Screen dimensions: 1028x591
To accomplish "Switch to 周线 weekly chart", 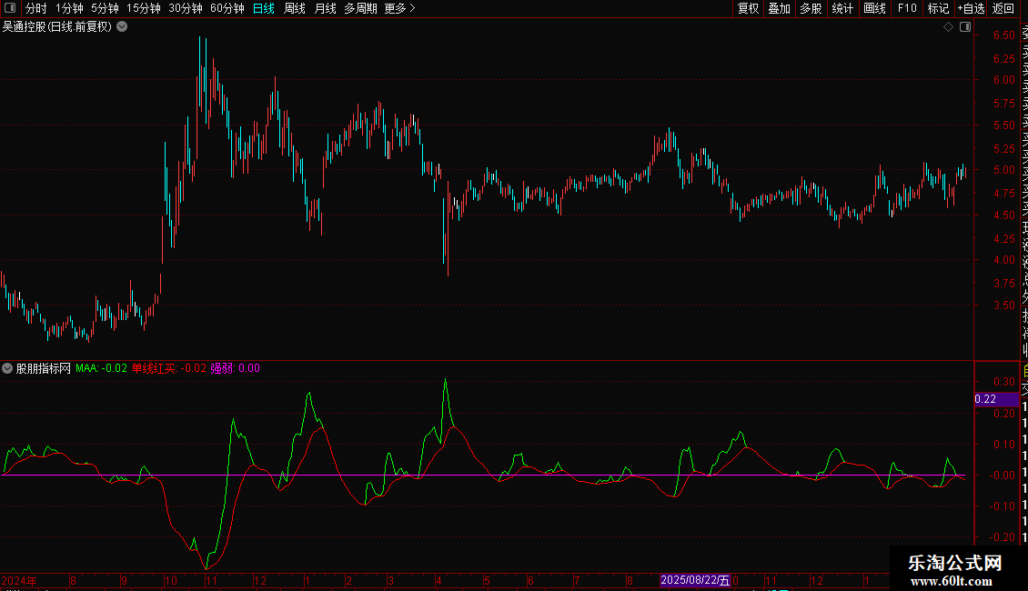I will coord(295,8).
